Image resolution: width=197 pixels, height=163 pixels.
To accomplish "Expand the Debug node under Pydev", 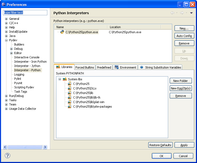I will coord(11,49).
